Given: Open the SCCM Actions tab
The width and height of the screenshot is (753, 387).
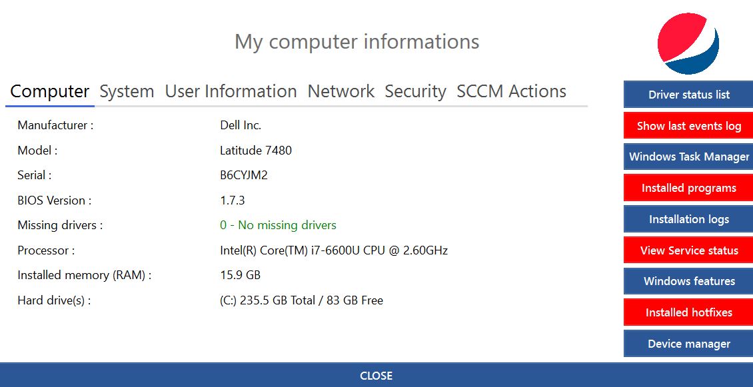Looking at the screenshot, I should pyautogui.click(x=510, y=91).
